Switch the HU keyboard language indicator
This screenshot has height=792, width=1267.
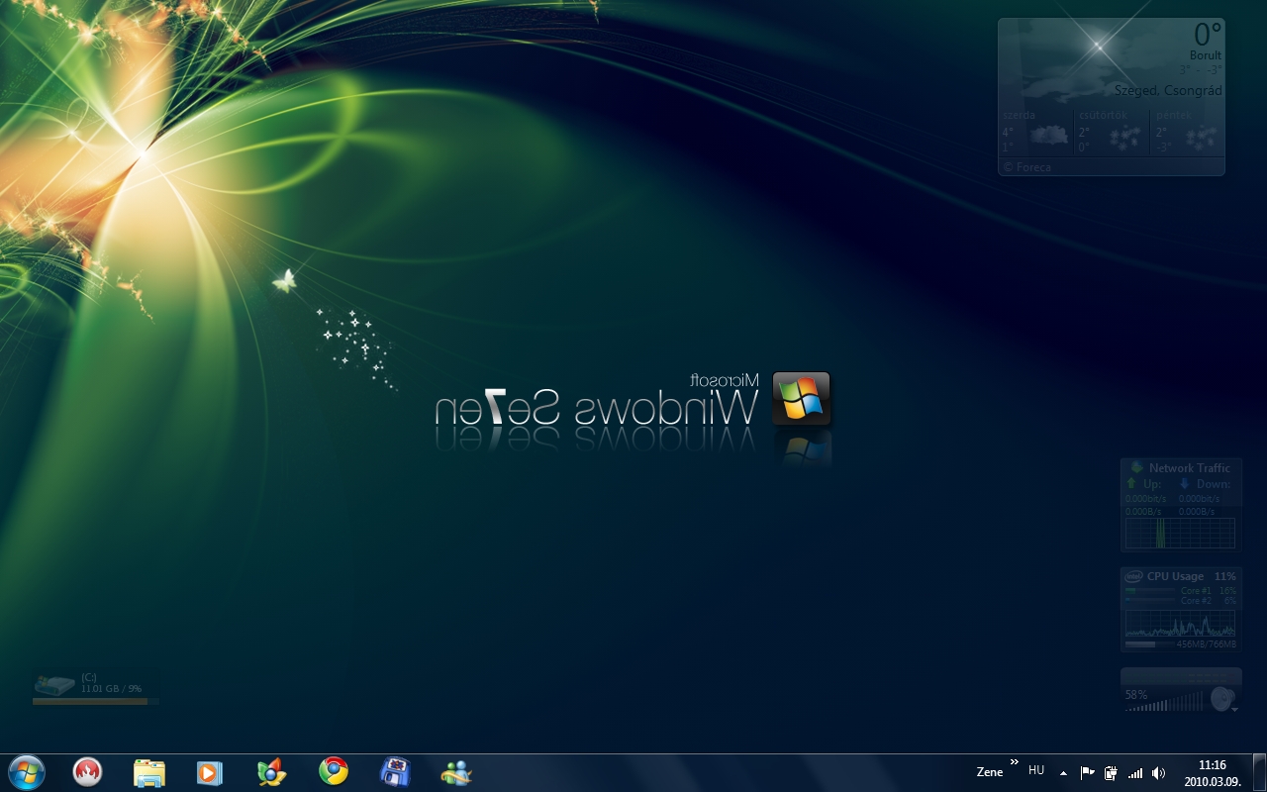point(1036,770)
